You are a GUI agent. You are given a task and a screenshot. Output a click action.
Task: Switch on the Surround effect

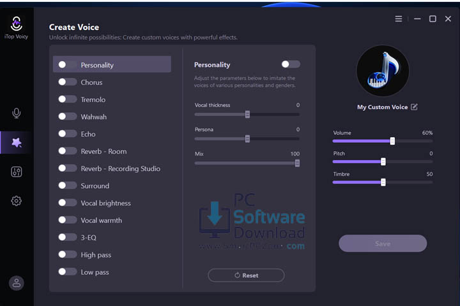click(68, 186)
